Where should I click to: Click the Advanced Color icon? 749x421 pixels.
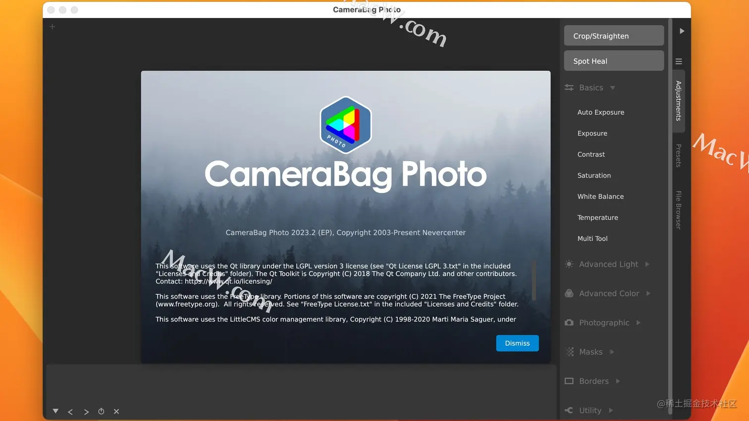569,293
